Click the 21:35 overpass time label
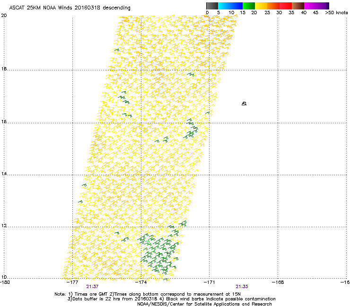Viewport: 350px width, 307px height. click(x=242, y=287)
